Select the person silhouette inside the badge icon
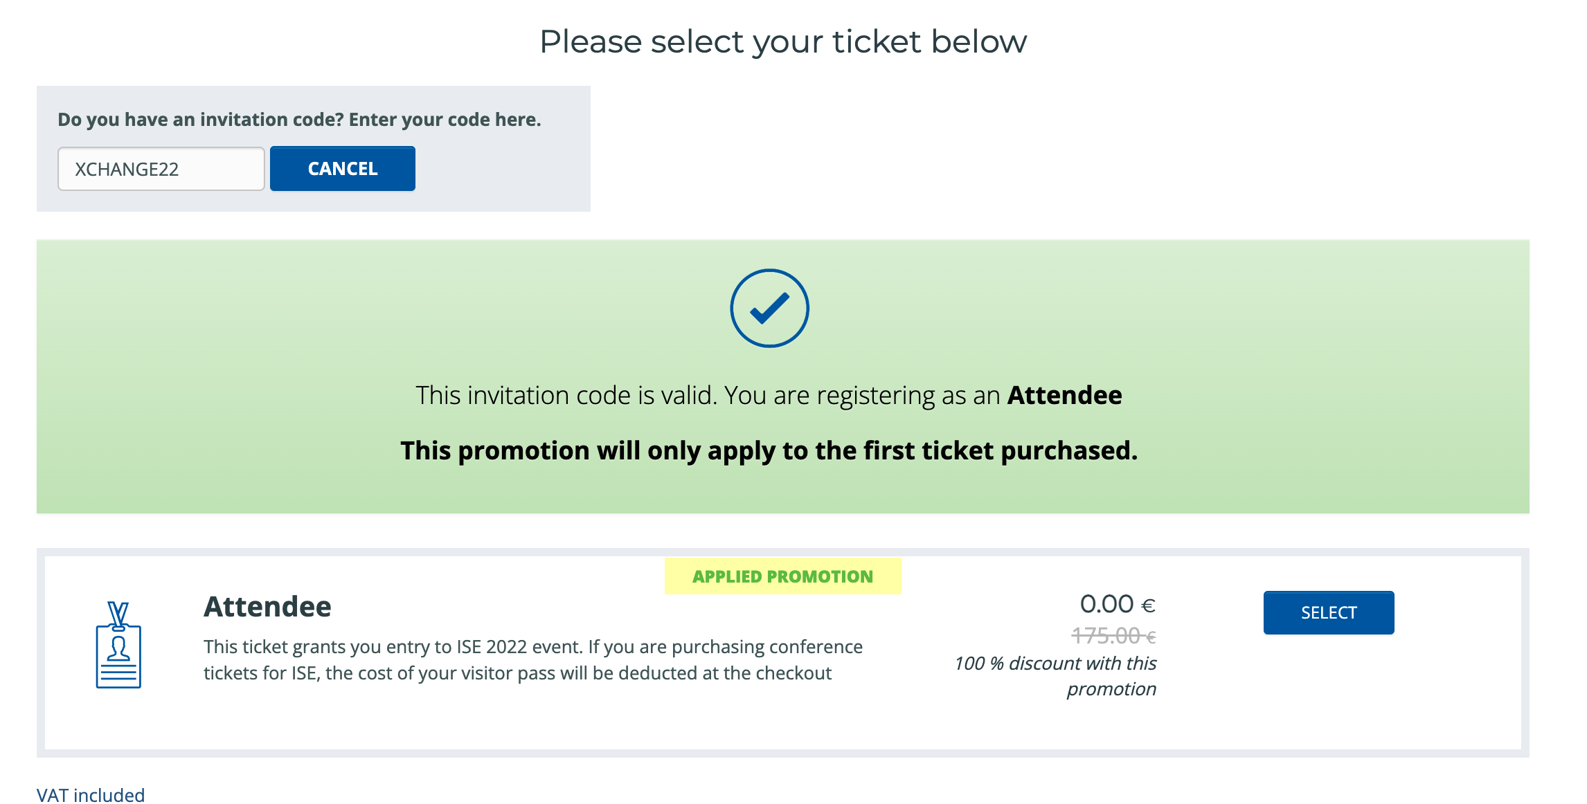The image size is (1587, 804). (x=119, y=647)
